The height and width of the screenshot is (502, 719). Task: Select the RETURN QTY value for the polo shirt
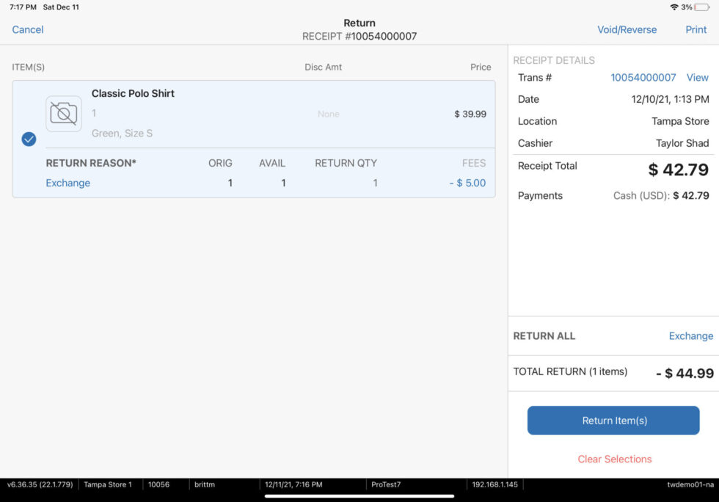coord(375,183)
